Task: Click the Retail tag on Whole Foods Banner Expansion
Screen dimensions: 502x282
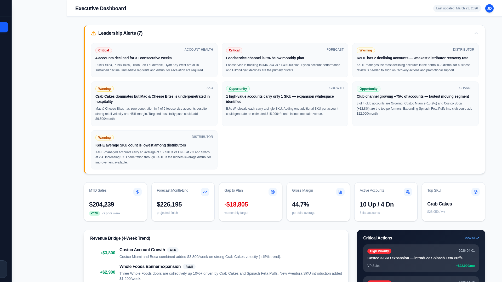Action: [x=189, y=267]
